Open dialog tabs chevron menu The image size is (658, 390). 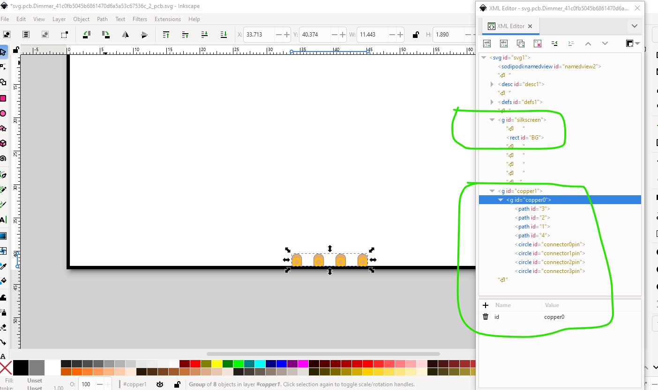[x=634, y=26]
